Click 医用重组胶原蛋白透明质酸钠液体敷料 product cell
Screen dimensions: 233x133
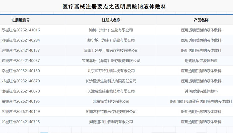(201, 101)
